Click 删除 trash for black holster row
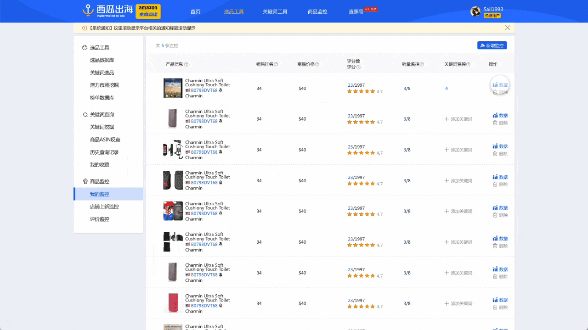The height and width of the screenshot is (330, 588). [500, 246]
